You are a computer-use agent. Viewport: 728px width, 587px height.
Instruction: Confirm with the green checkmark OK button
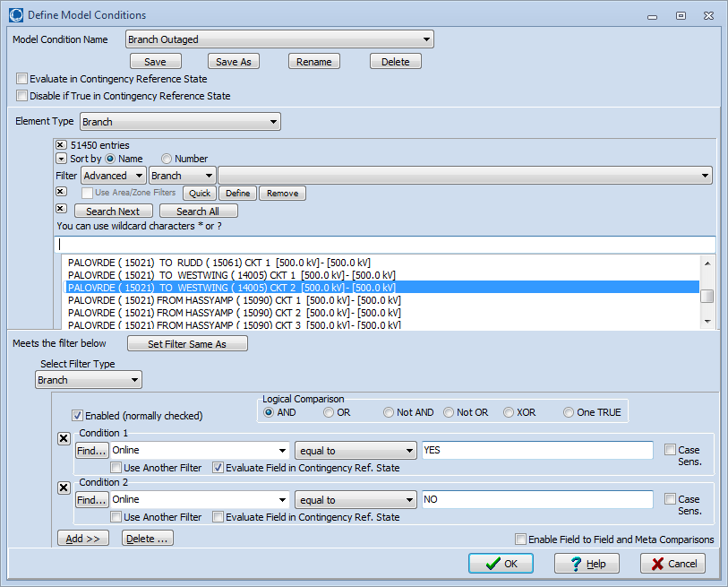pyautogui.click(x=501, y=564)
